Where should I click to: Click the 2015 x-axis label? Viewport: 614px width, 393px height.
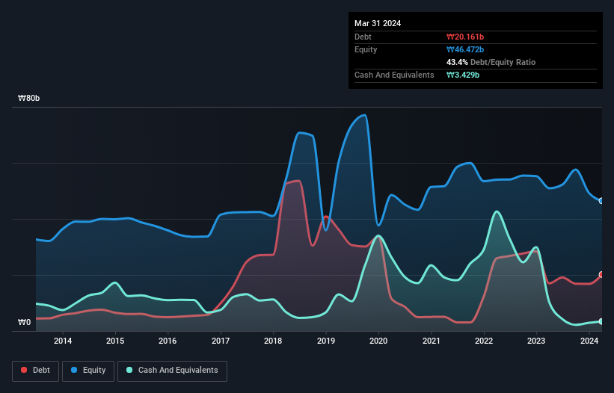pyautogui.click(x=115, y=341)
